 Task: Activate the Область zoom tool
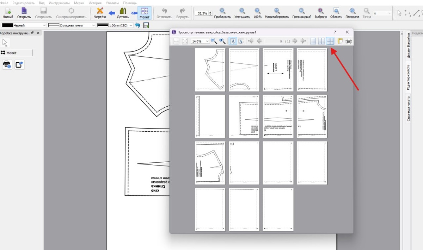click(x=336, y=13)
